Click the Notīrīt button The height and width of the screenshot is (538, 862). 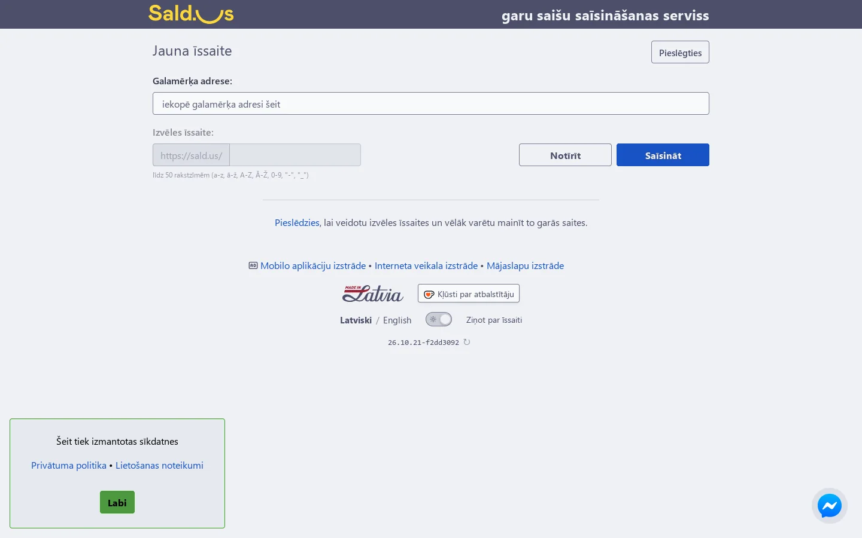pos(565,155)
